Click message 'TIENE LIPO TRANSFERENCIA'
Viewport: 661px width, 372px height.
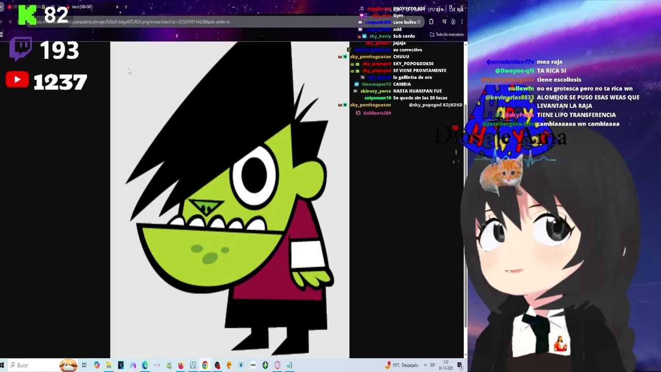576,115
